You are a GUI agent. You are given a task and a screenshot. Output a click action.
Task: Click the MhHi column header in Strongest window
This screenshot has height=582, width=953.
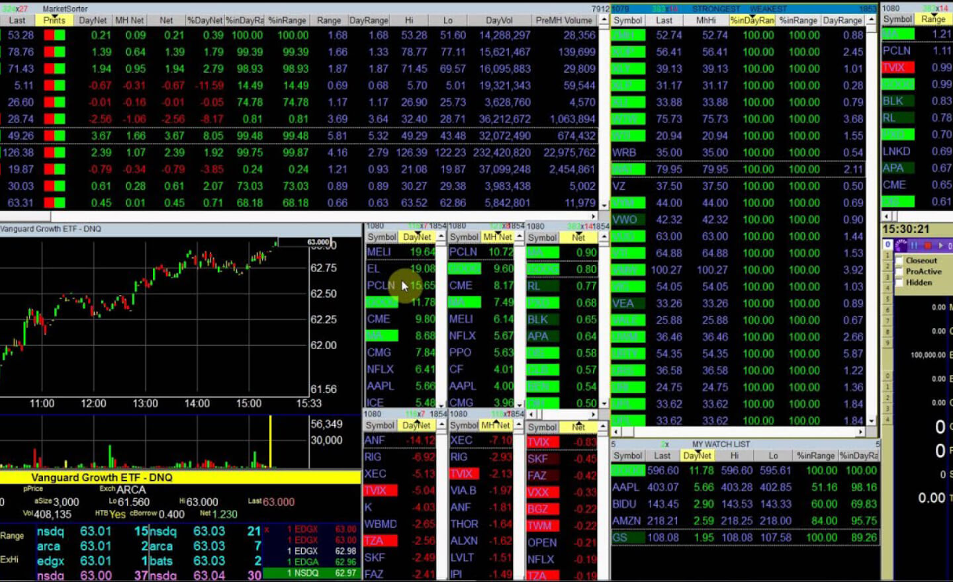(705, 21)
